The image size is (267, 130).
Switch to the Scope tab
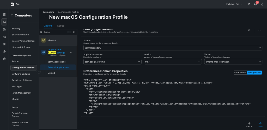click(61, 26)
